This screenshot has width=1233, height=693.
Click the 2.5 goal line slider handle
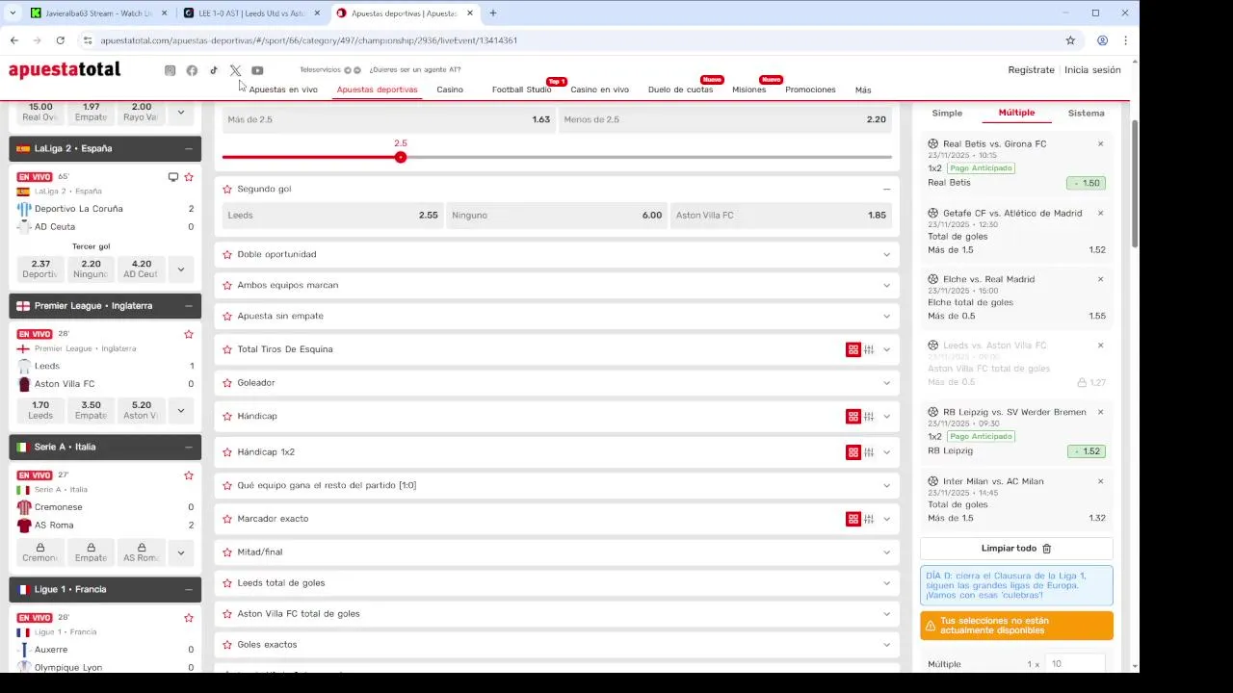(x=401, y=157)
